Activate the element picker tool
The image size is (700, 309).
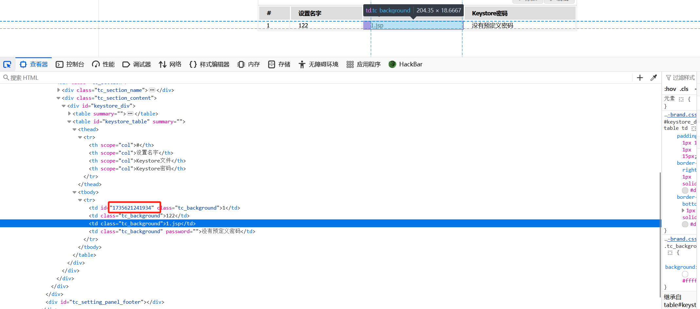pos(7,64)
